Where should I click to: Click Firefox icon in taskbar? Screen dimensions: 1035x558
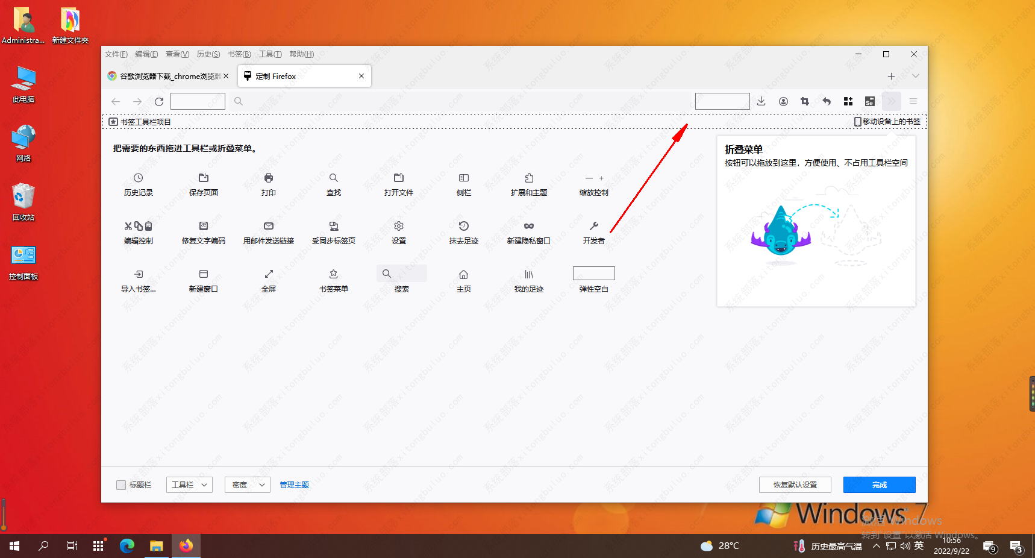point(186,546)
